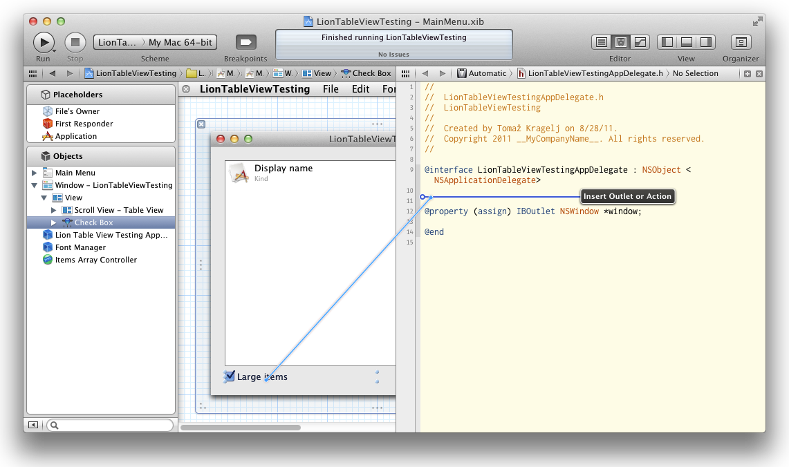This screenshot has width=789, height=467.
Task: Go forward in the assistant editor jump bar
Action: coord(443,73)
